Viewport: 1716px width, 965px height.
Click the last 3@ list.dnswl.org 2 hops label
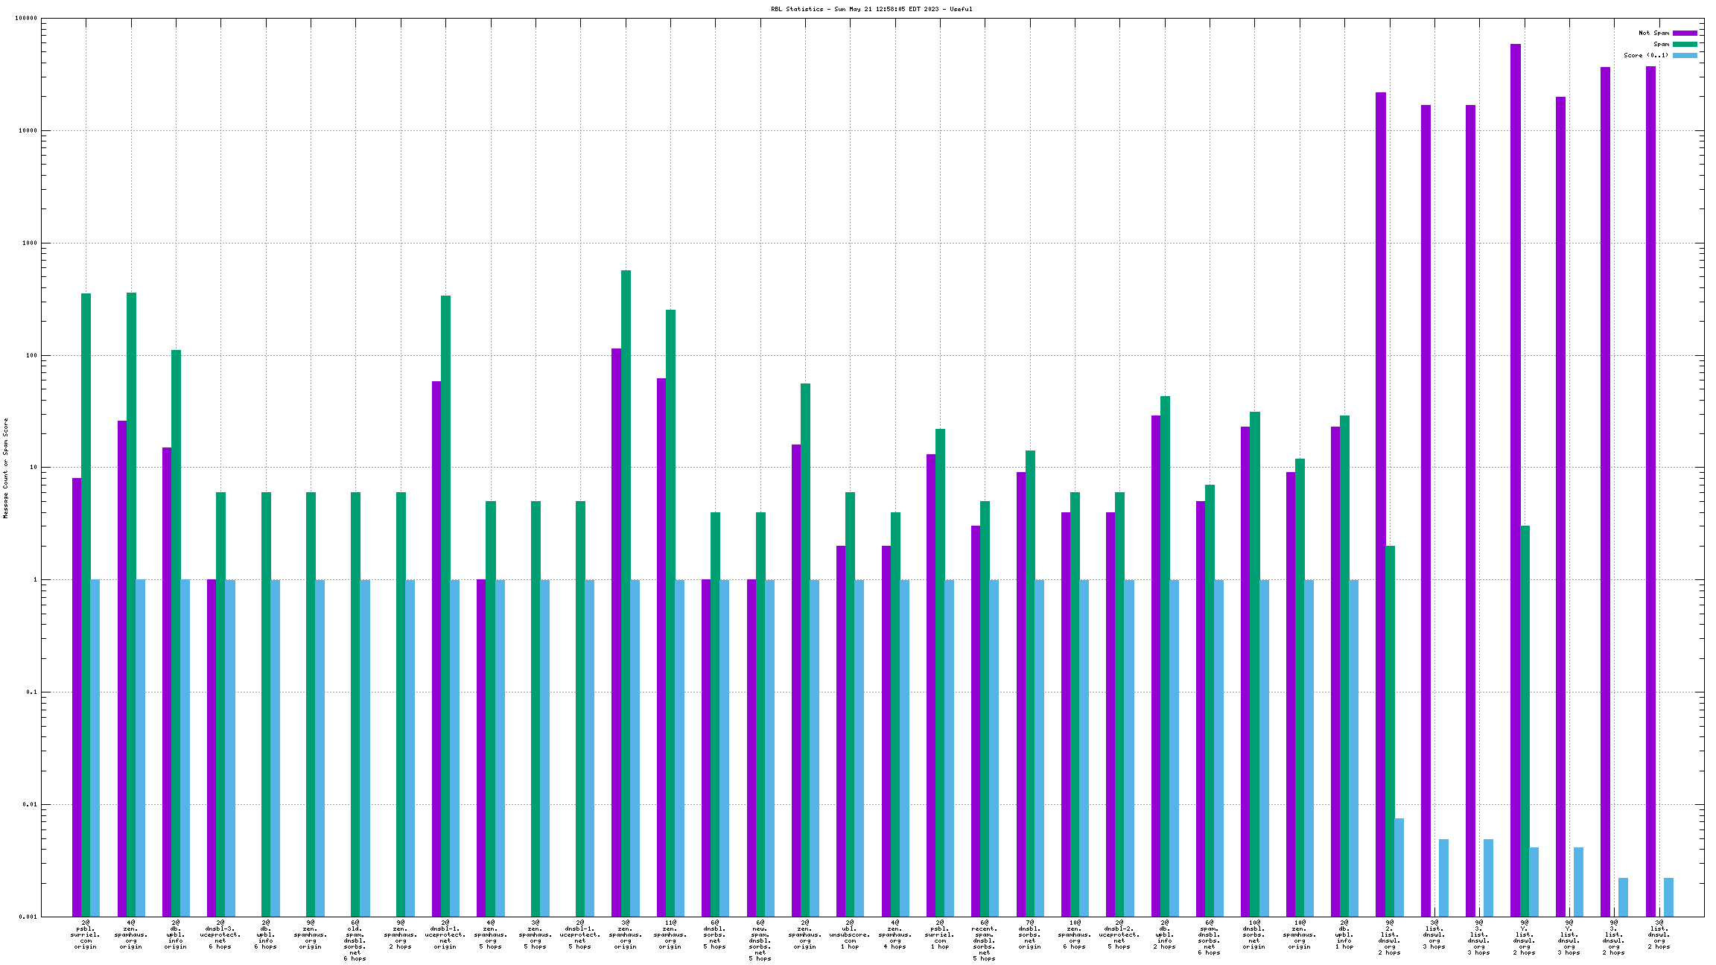click(1659, 934)
